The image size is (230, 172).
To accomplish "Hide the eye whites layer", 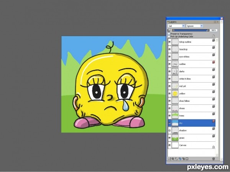I will [x=169, y=57].
